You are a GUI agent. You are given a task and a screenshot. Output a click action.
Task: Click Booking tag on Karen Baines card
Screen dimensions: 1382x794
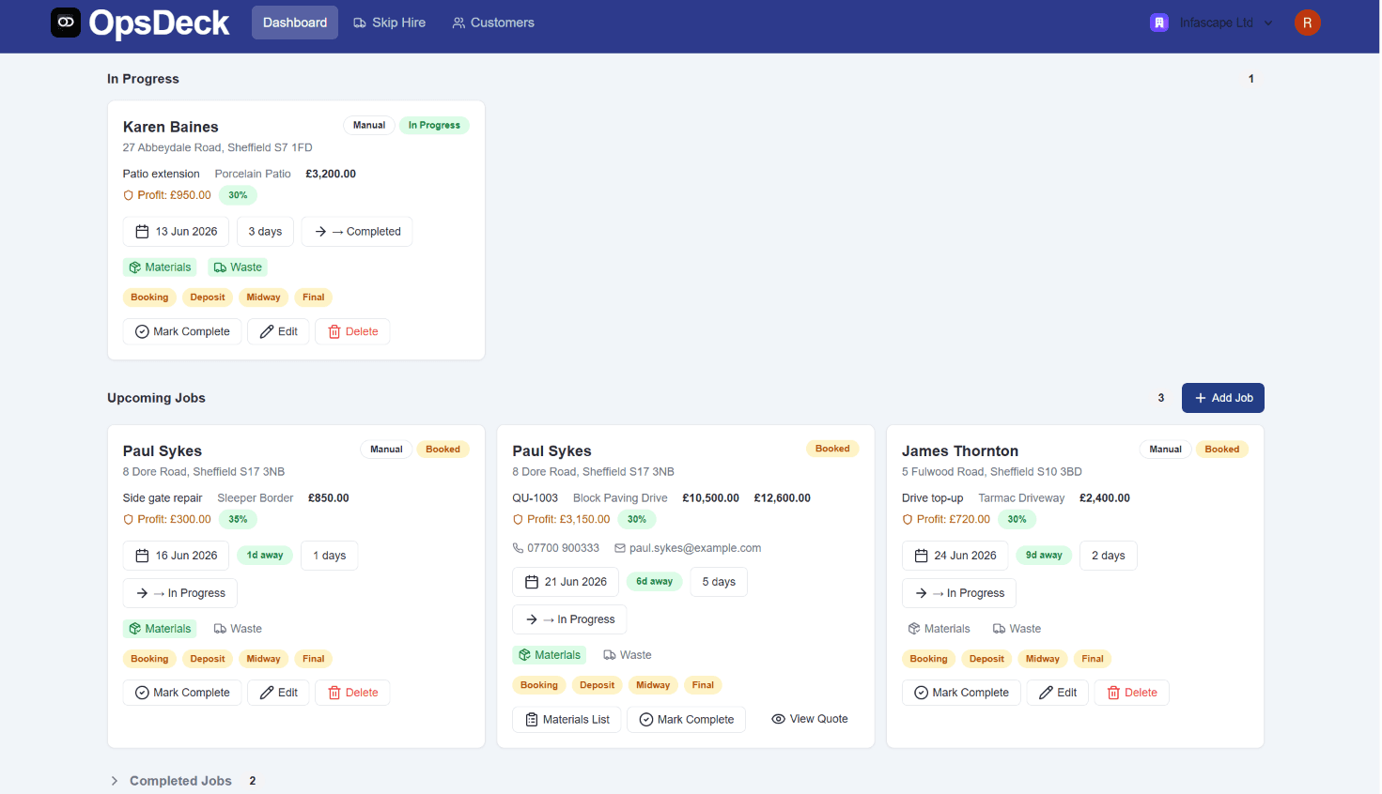149,298
